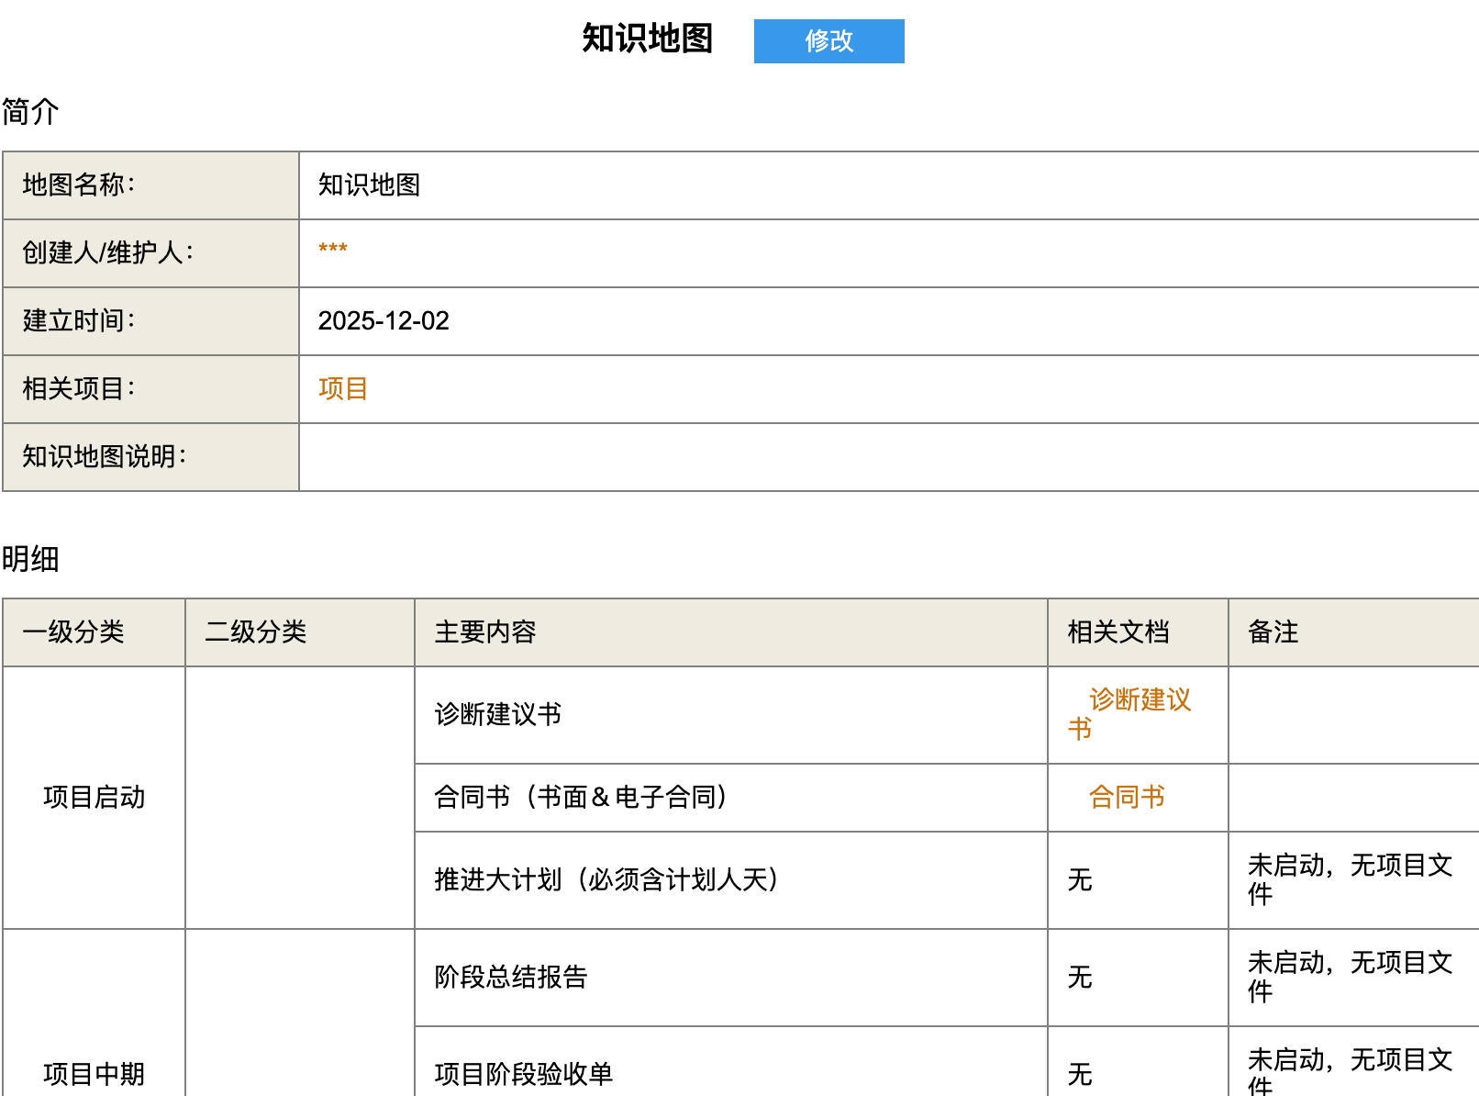Select the 项目中期 category cell

click(94, 1073)
